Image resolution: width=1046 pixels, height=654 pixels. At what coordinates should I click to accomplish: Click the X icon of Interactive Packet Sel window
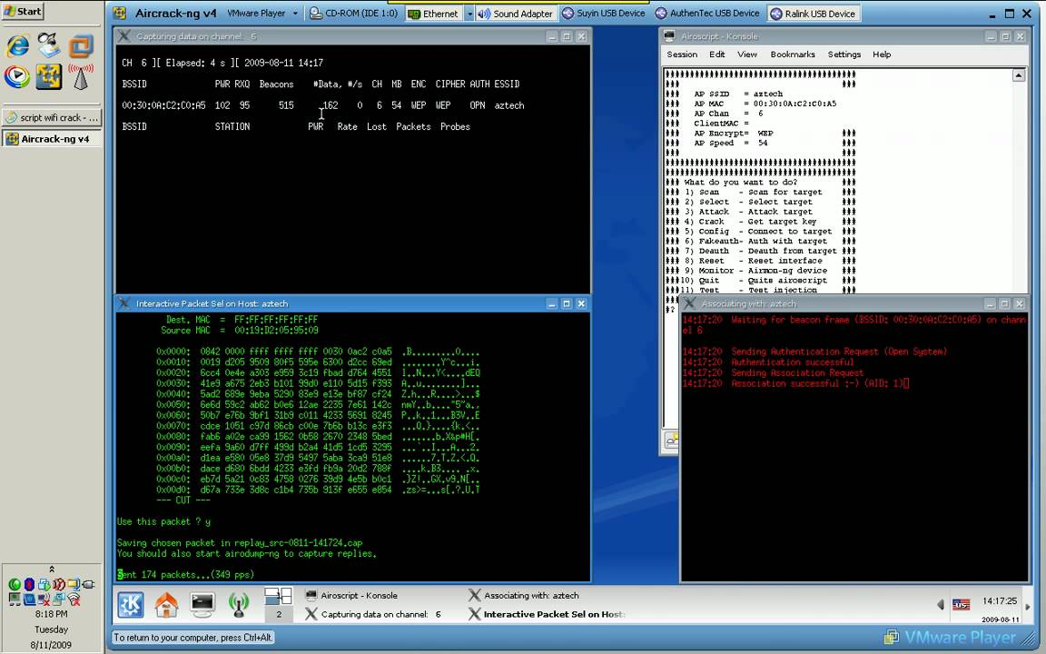124,303
